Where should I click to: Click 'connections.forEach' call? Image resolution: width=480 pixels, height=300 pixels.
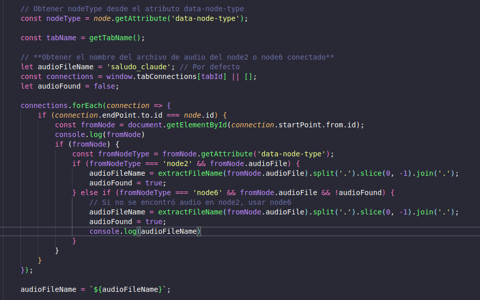click(x=61, y=105)
